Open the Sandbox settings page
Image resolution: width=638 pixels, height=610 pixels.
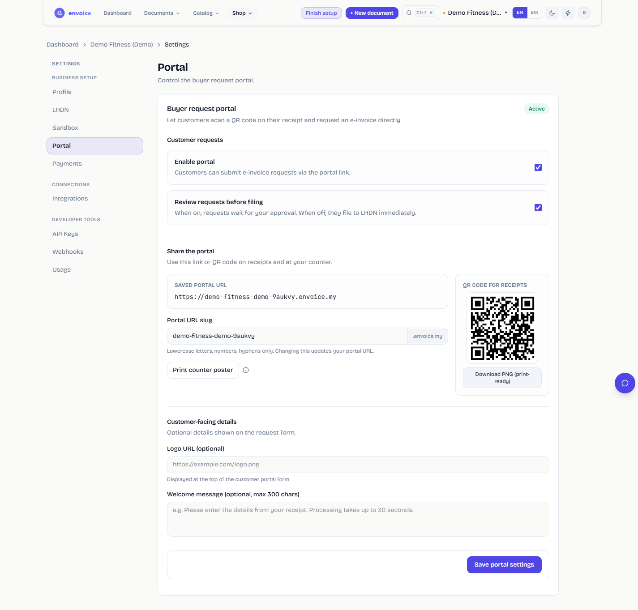[95, 128]
